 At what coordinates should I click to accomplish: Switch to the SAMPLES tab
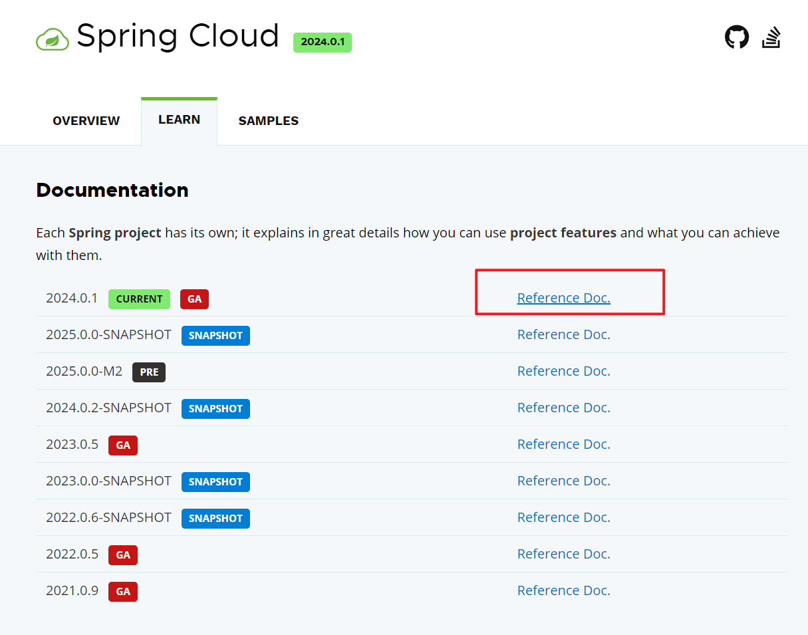pos(269,121)
